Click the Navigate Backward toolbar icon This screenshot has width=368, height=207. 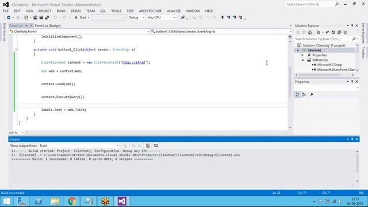click(9, 18)
